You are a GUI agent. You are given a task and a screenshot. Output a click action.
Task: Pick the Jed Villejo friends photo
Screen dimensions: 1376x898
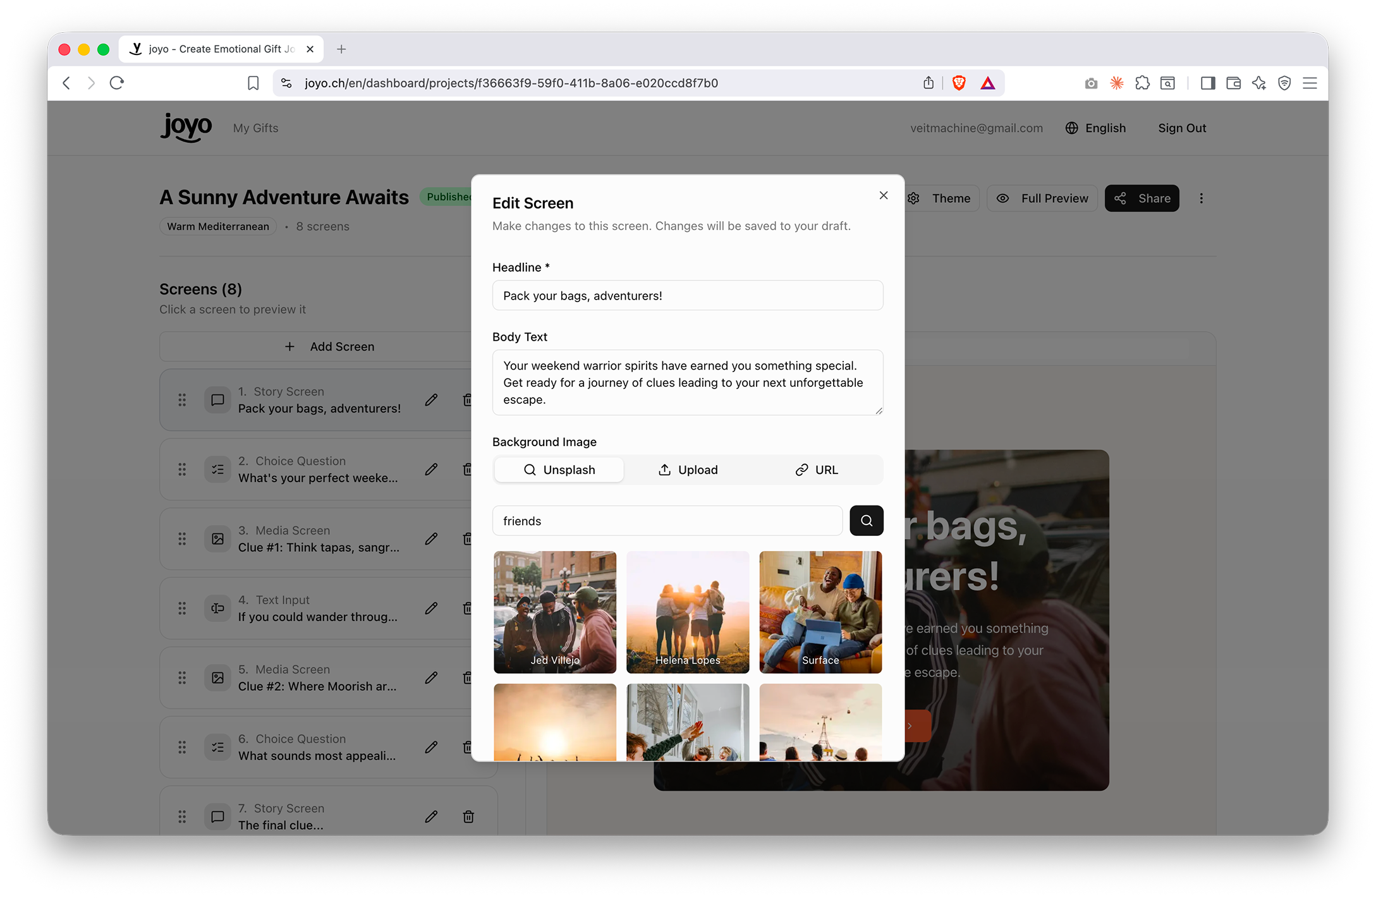(x=554, y=612)
